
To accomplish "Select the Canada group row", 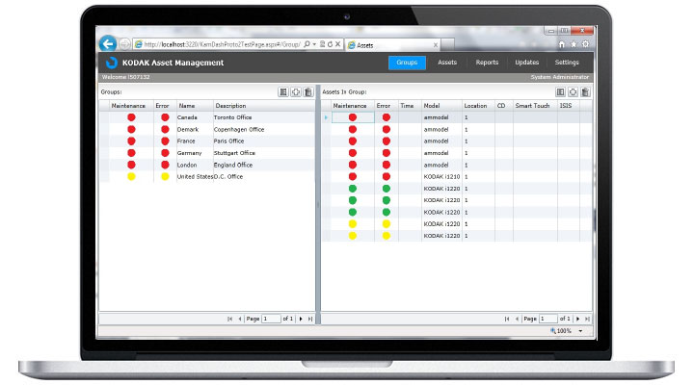I will [207, 117].
